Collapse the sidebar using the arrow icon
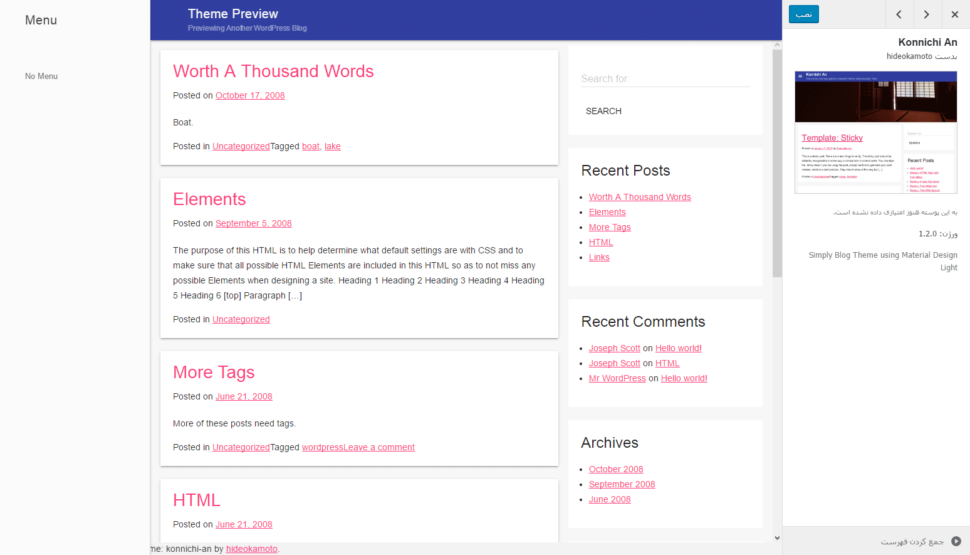 tap(956, 541)
